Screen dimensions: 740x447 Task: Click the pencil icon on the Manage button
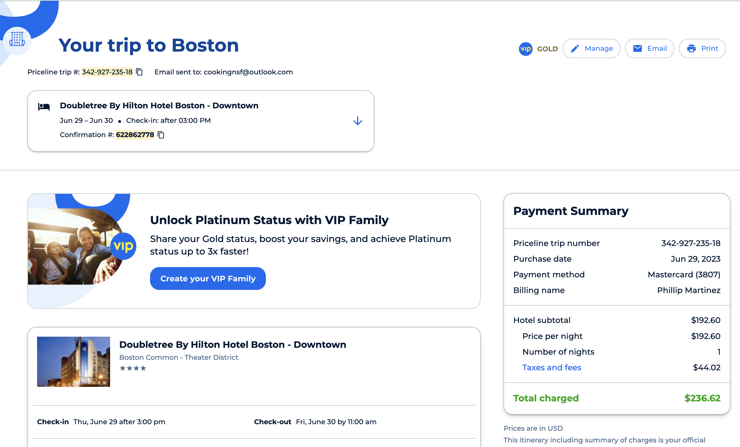pyautogui.click(x=575, y=49)
